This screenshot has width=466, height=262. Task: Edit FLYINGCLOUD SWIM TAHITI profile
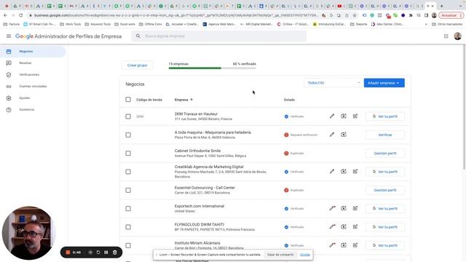(332, 226)
